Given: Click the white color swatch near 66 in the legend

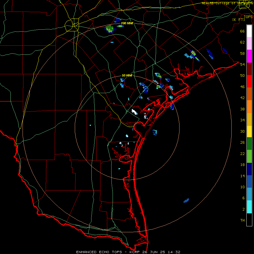Looking at the screenshot, I should 249,31.
